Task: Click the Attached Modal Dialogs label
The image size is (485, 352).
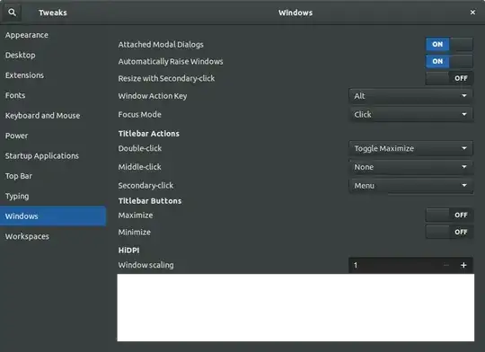Action: tap(161, 45)
